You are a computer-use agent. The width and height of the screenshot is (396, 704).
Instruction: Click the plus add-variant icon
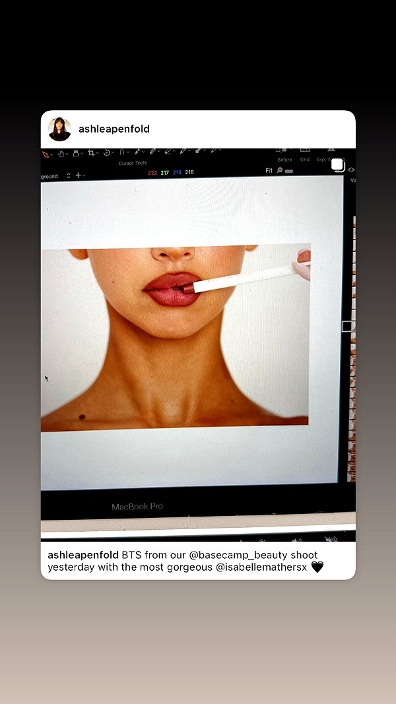(x=78, y=175)
